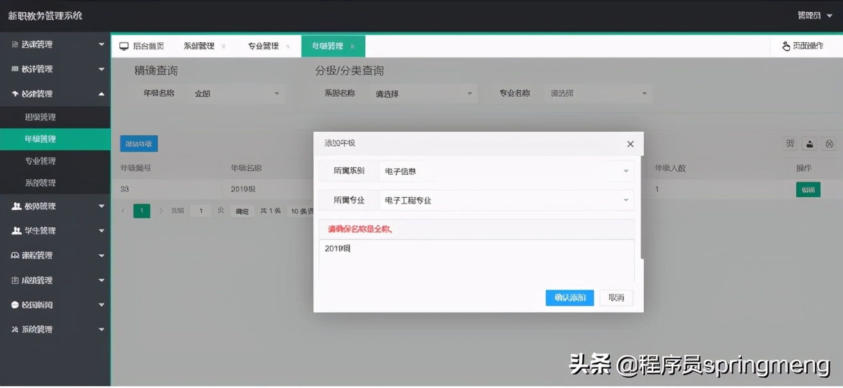Click the wrench icon beside 系统管理
The image size is (843, 388).
point(14,329)
